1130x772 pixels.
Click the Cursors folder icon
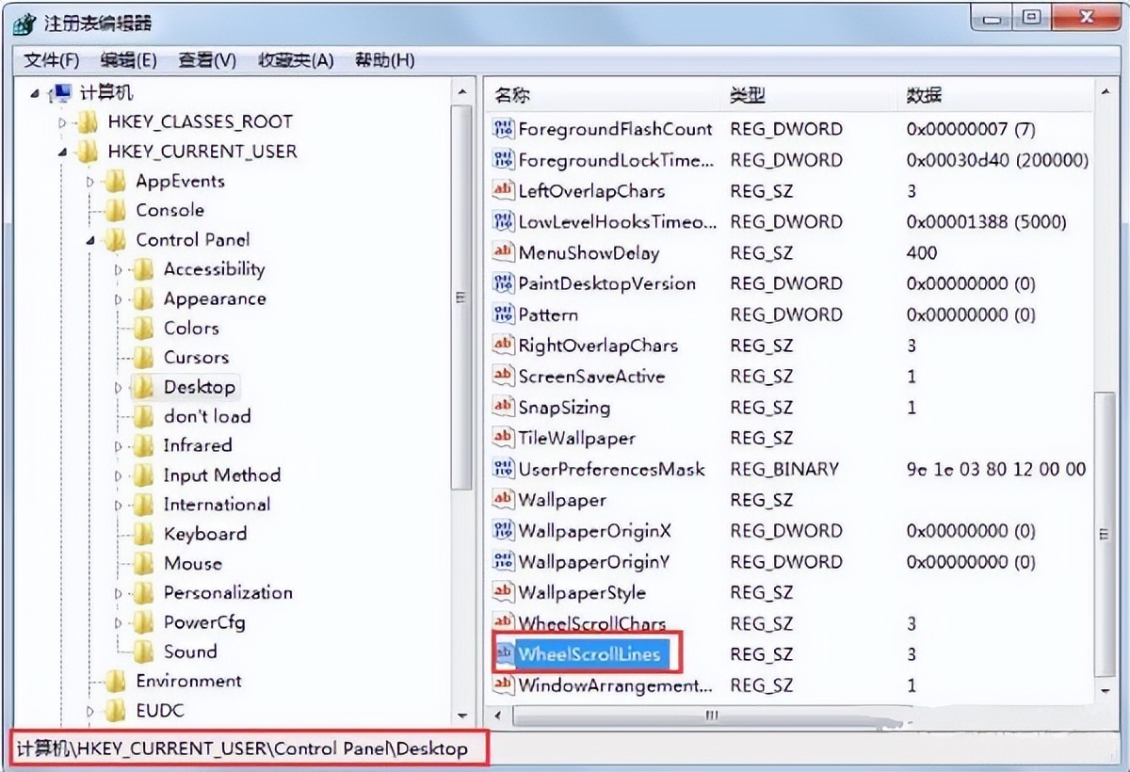click(143, 357)
